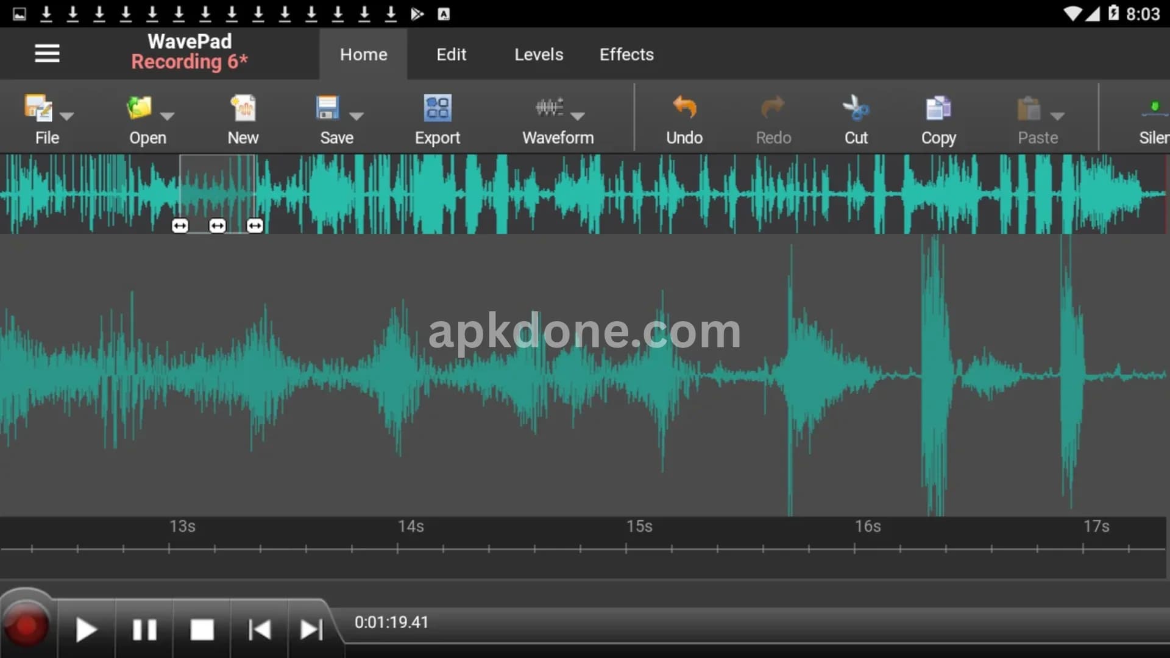Click the 13s timeline marker
The image size is (1170, 658).
[x=182, y=526]
